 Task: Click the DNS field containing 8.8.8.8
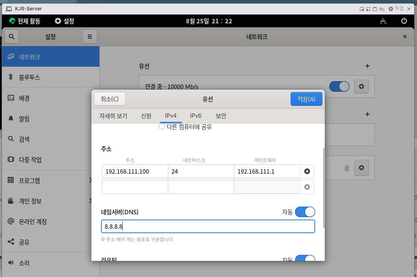point(208,226)
